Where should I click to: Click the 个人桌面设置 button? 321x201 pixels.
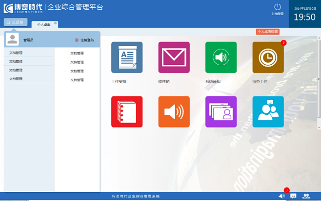coord(268,32)
